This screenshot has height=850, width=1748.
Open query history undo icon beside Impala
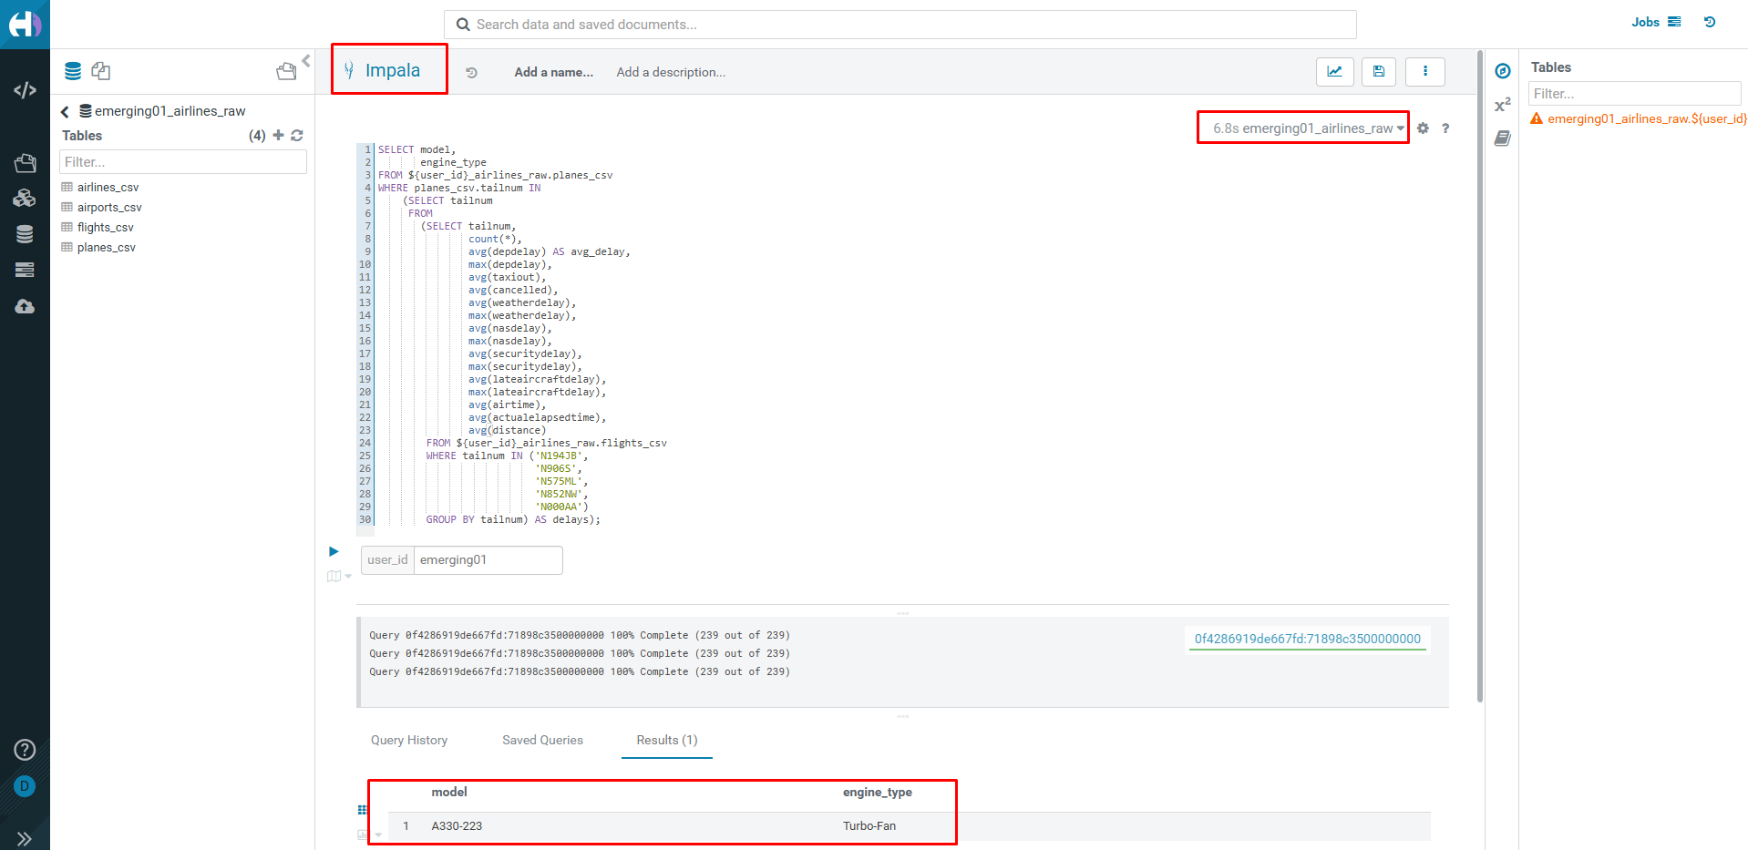point(472,73)
